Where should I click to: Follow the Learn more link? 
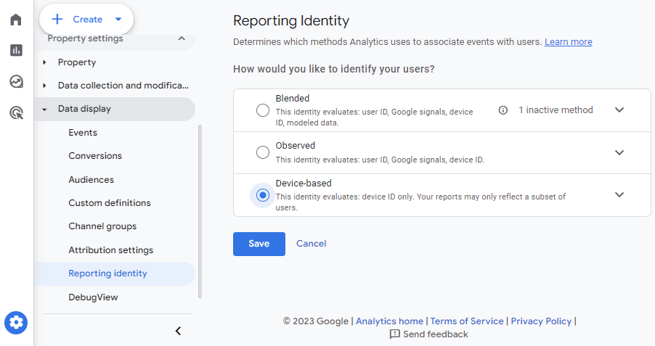click(x=568, y=42)
